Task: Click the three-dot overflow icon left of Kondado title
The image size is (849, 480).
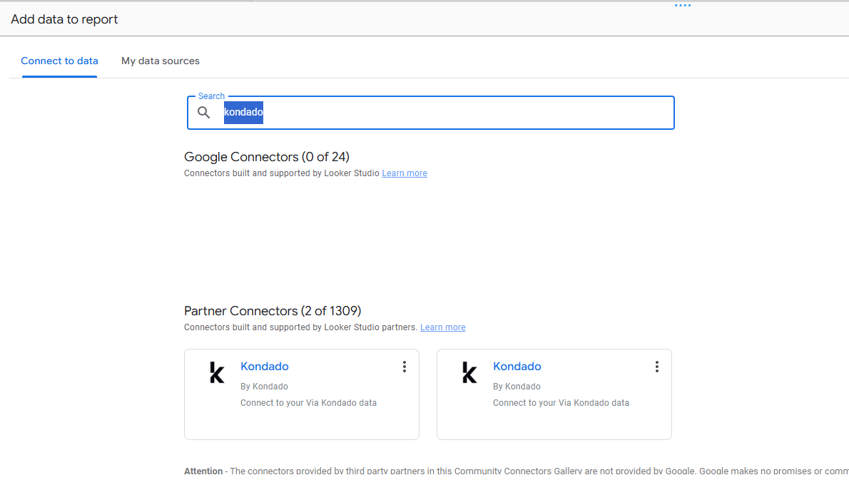Action: (405, 366)
